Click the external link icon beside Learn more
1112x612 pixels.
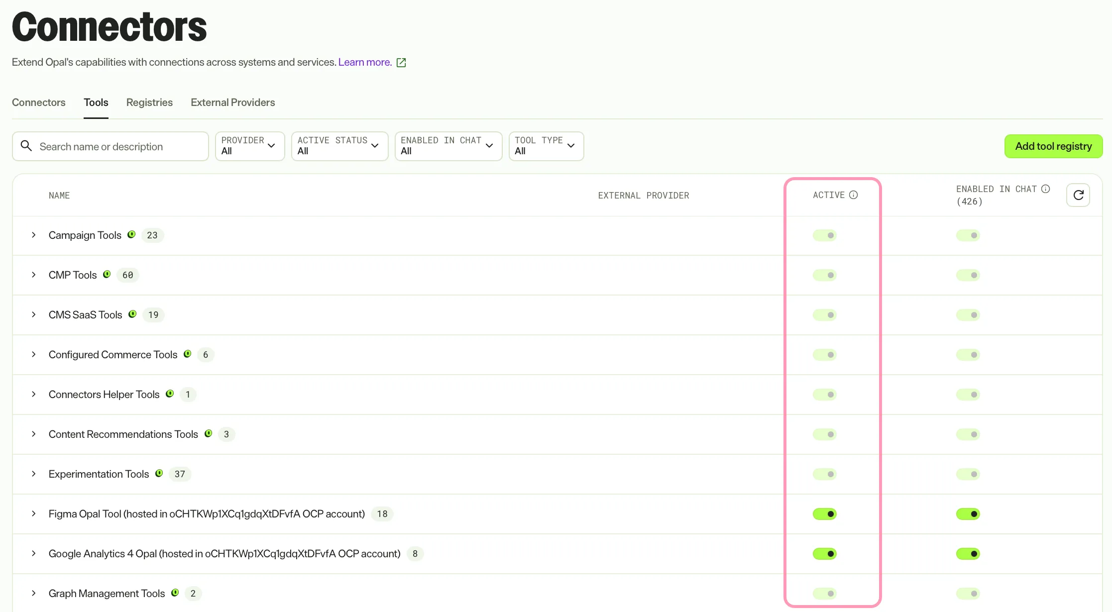pyautogui.click(x=401, y=63)
